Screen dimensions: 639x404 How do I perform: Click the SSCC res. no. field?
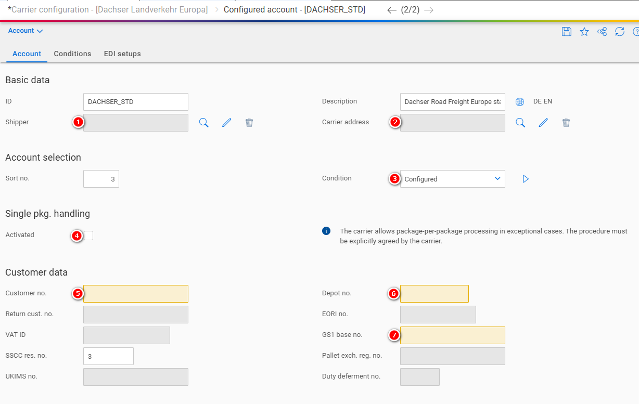108,356
